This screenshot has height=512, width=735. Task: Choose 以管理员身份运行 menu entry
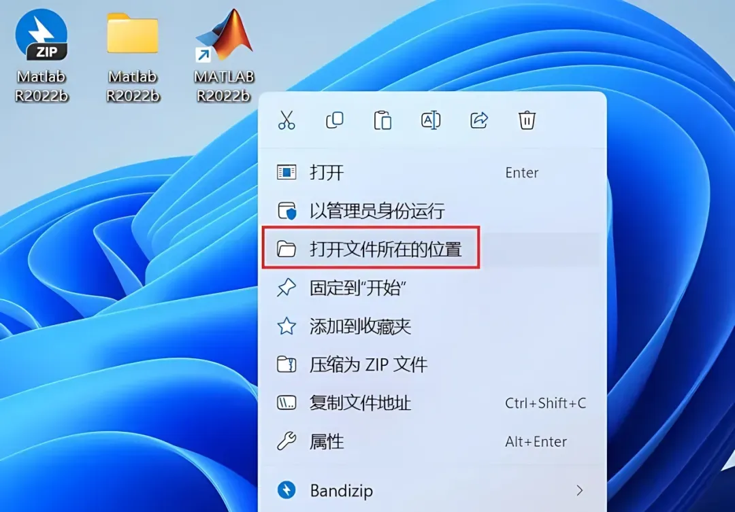pos(432,211)
